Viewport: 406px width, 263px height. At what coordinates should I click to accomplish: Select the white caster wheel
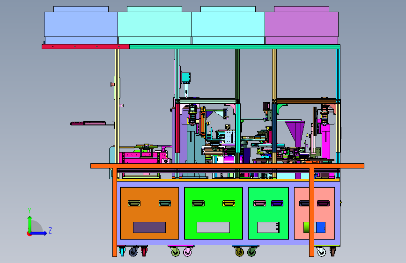[x=321, y=252]
